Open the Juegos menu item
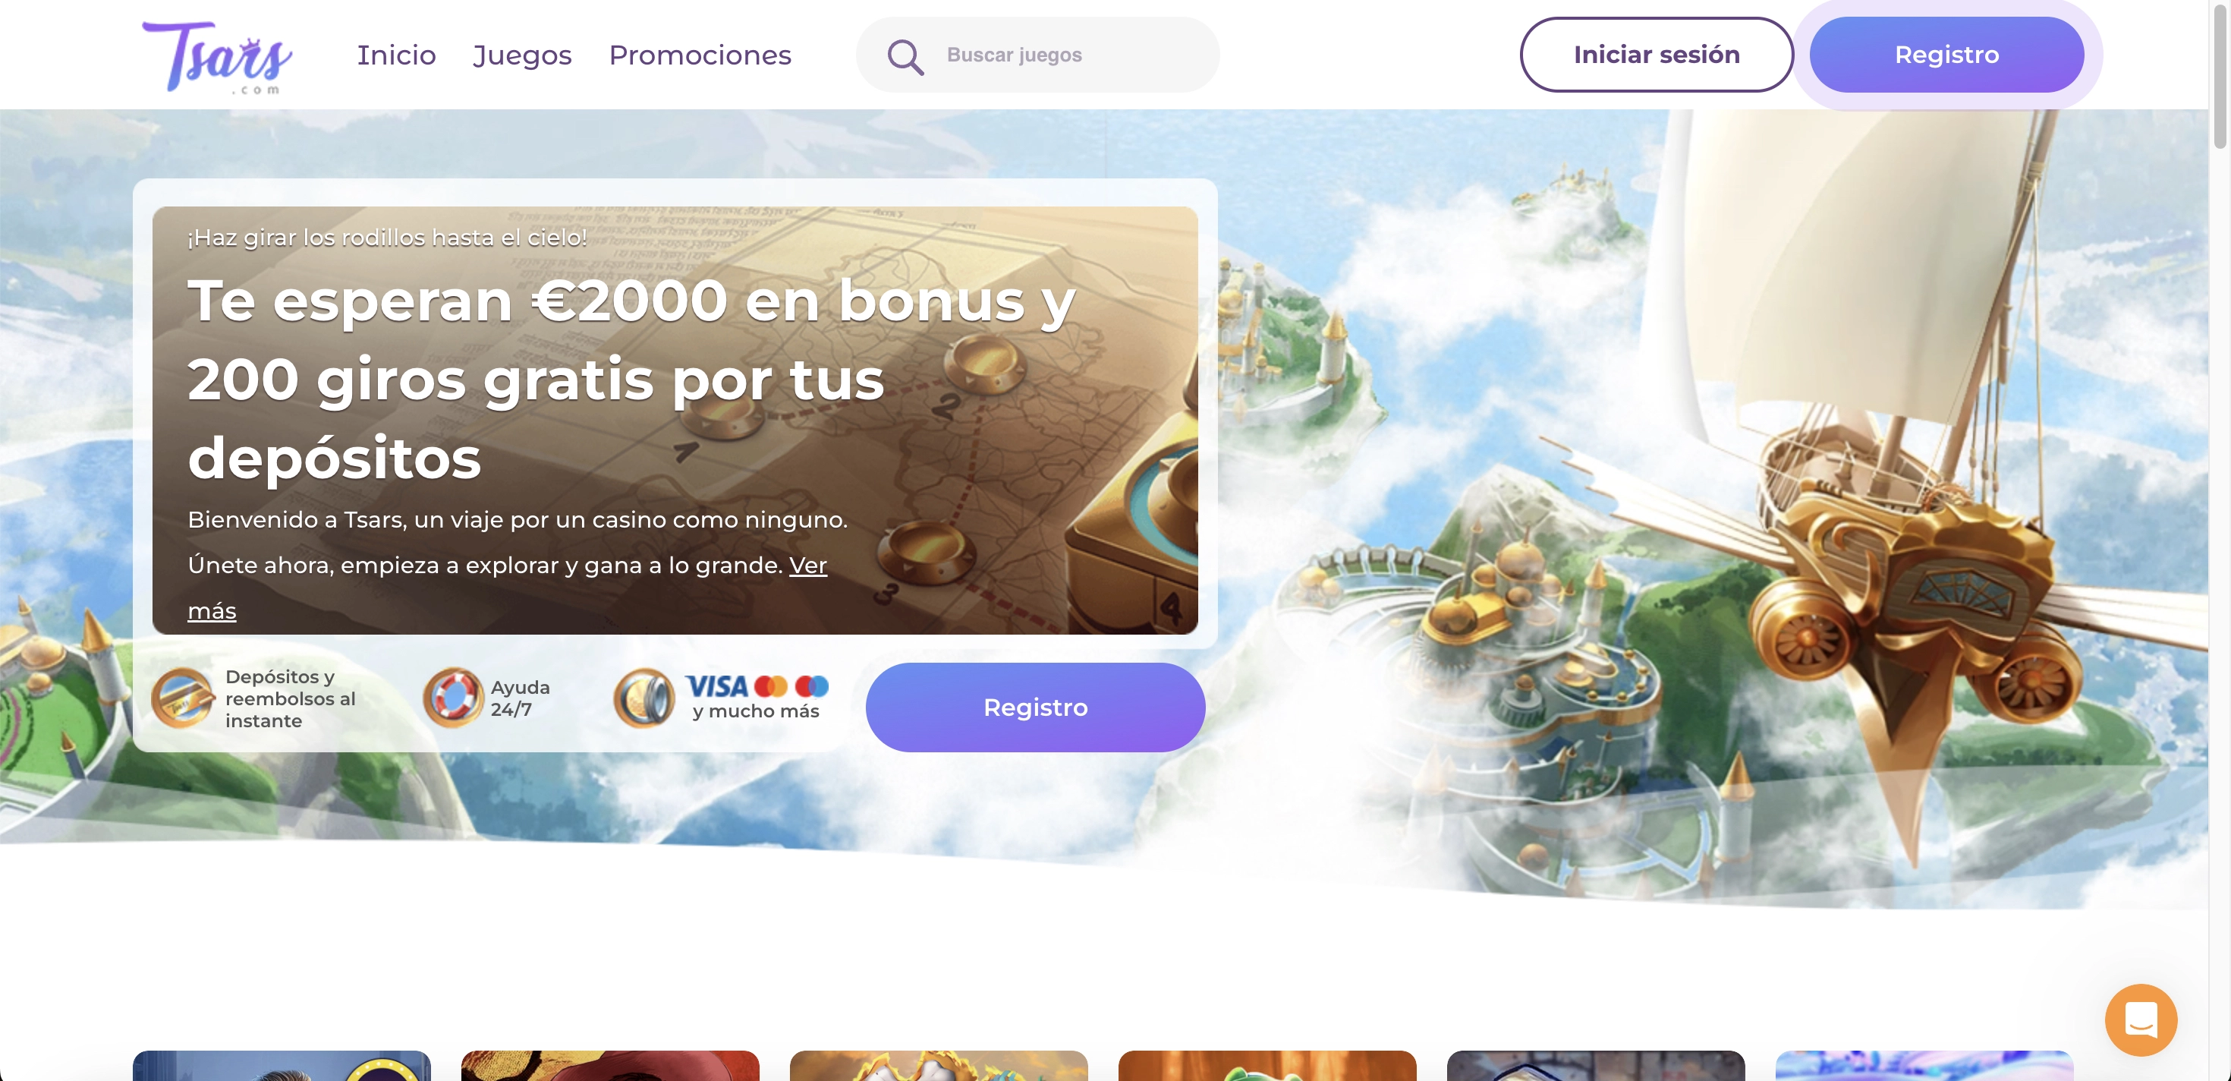The width and height of the screenshot is (2231, 1081). click(x=522, y=55)
